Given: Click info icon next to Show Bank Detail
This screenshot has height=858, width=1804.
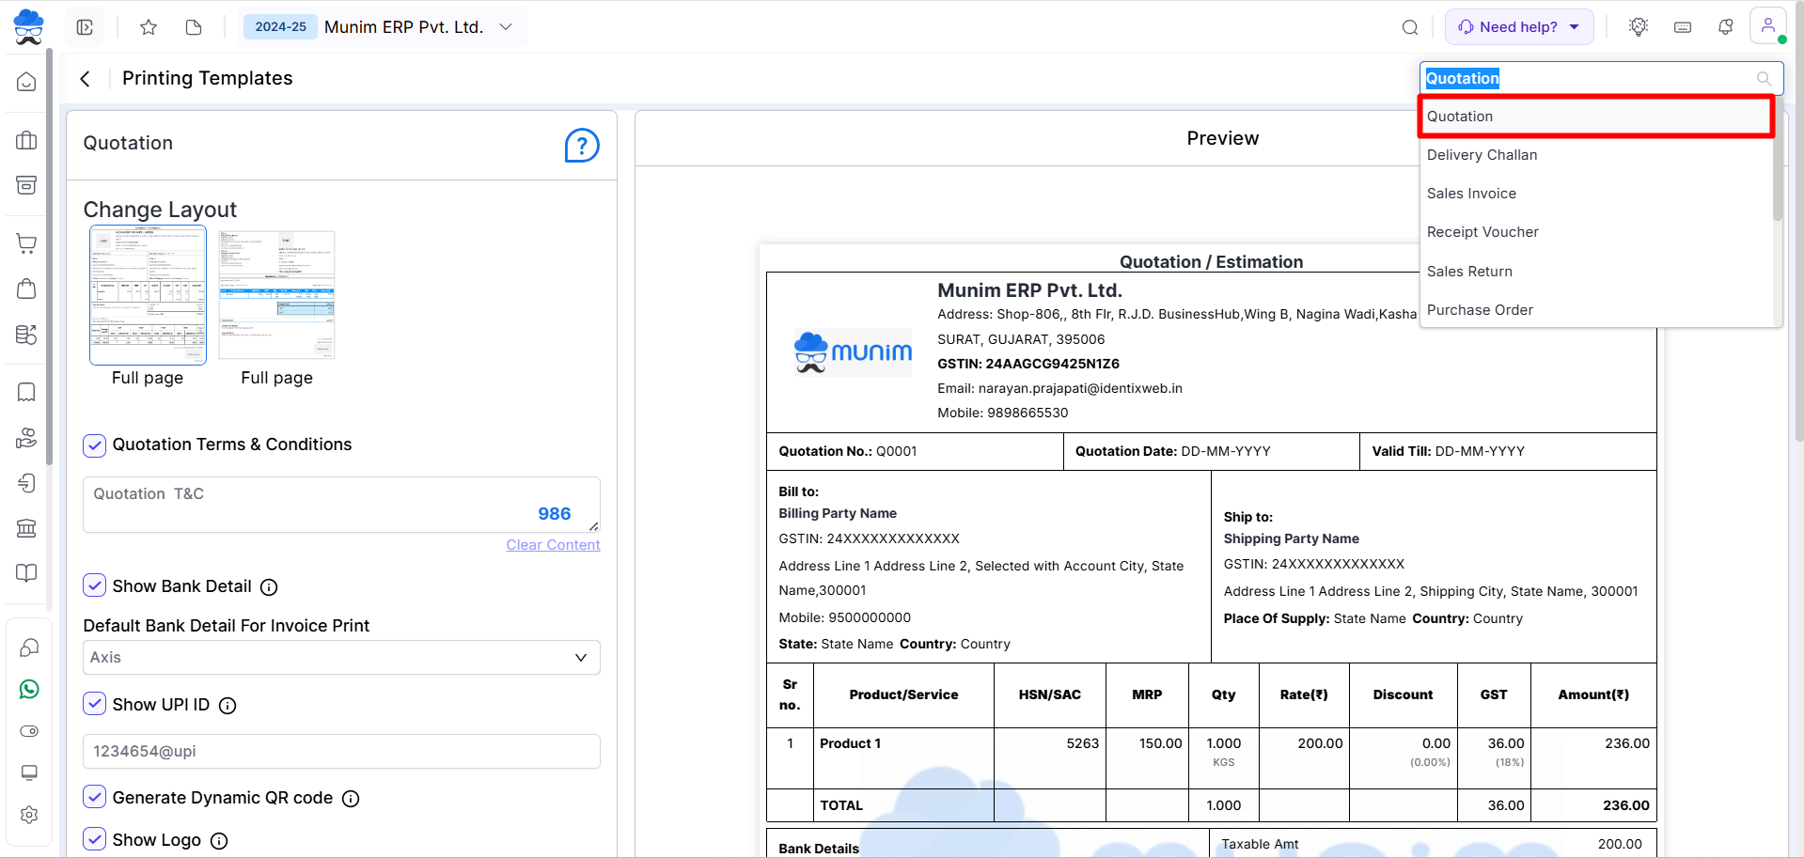Looking at the screenshot, I should [x=269, y=587].
